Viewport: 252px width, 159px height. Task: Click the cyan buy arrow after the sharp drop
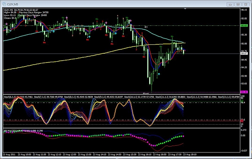pyautogui.click(x=159, y=74)
